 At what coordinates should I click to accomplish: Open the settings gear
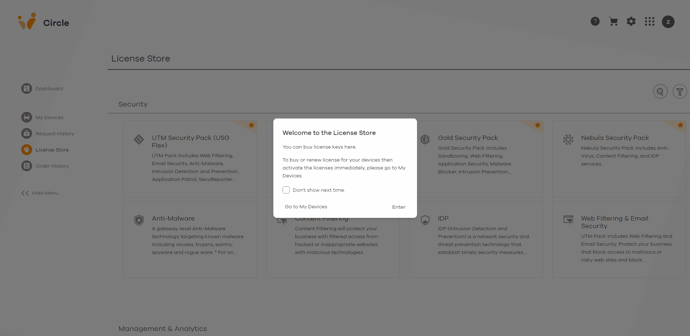pos(631,21)
